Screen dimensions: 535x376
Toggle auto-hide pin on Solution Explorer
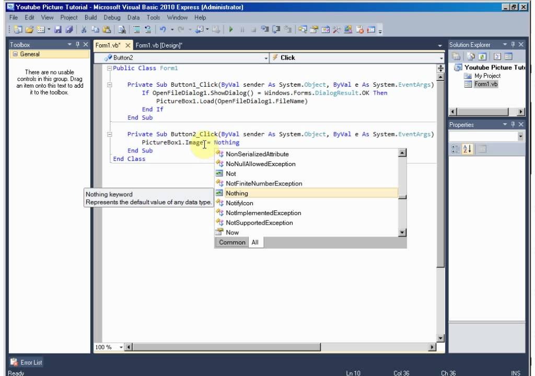coord(513,44)
